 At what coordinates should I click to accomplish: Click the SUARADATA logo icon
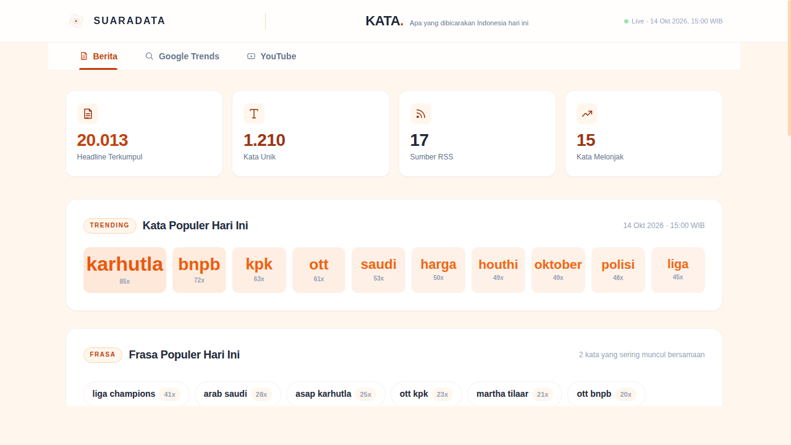click(x=75, y=21)
